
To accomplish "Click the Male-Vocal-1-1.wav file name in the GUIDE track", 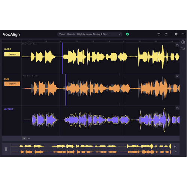I will tap(30, 44).
